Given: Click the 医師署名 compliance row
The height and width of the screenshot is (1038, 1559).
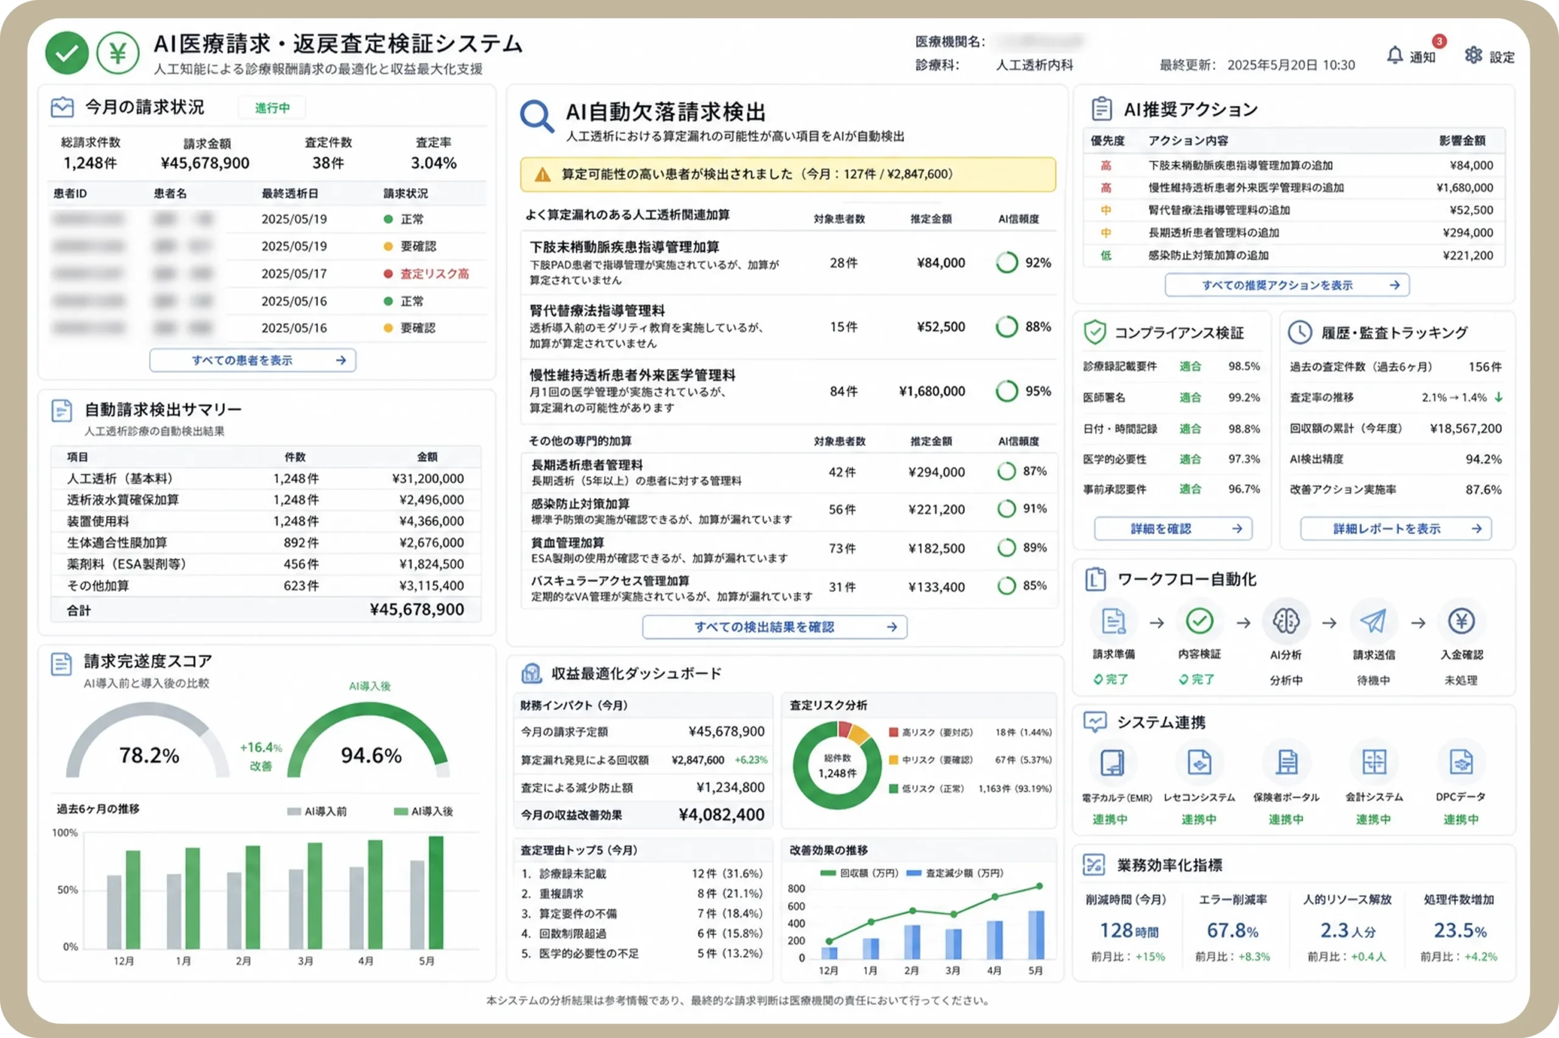Looking at the screenshot, I should 1172,398.
